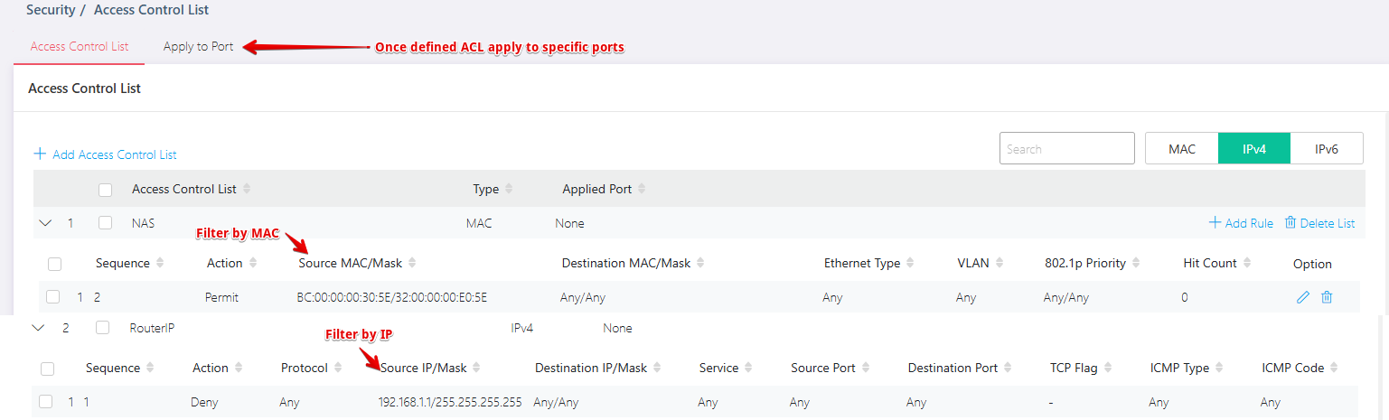Switch to the Apply to Port tab

(198, 47)
